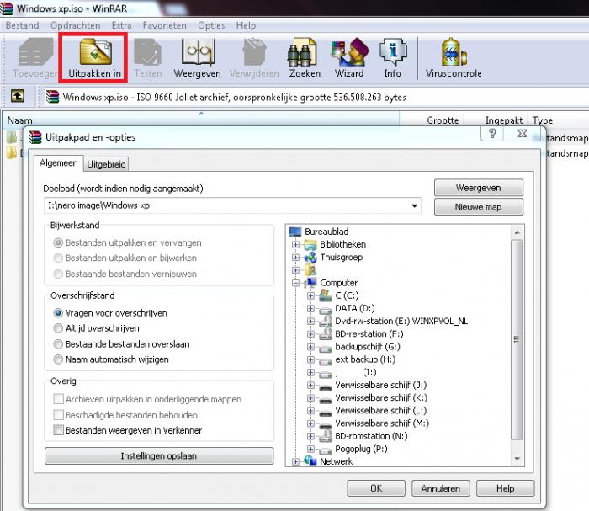The image size is (589, 511).
Task: Click greyed Testen toolbar icon
Action: point(147,52)
